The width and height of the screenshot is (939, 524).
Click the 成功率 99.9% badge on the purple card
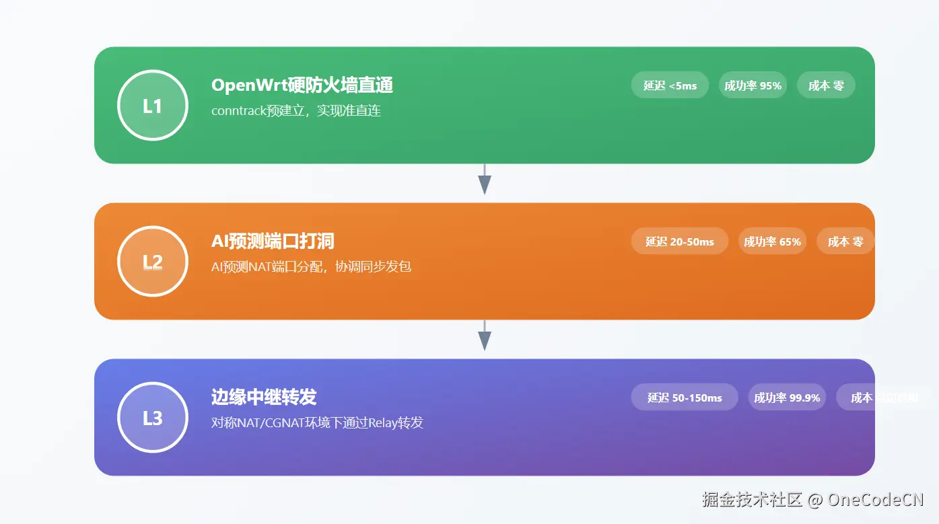click(x=787, y=397)
